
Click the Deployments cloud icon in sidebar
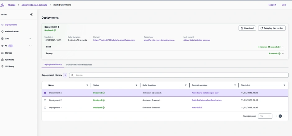coord(2,25)
